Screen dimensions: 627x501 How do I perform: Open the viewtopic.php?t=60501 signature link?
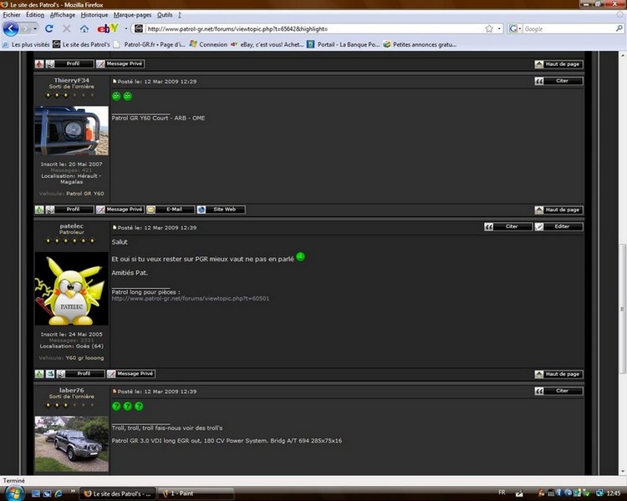191,298
